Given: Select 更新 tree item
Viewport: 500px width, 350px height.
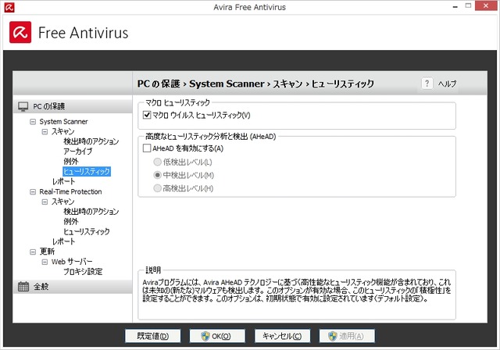Looking at the screenshot, I should pyautogui.click(x=47, y=252).
